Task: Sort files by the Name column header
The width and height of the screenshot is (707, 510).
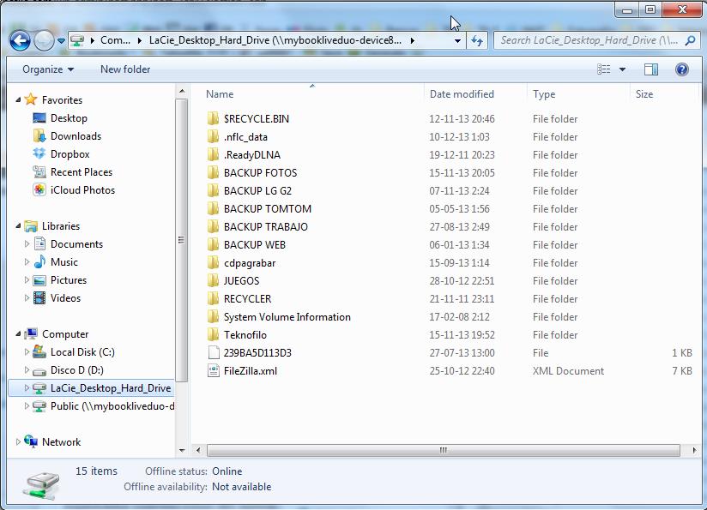Action: [221, 94]
